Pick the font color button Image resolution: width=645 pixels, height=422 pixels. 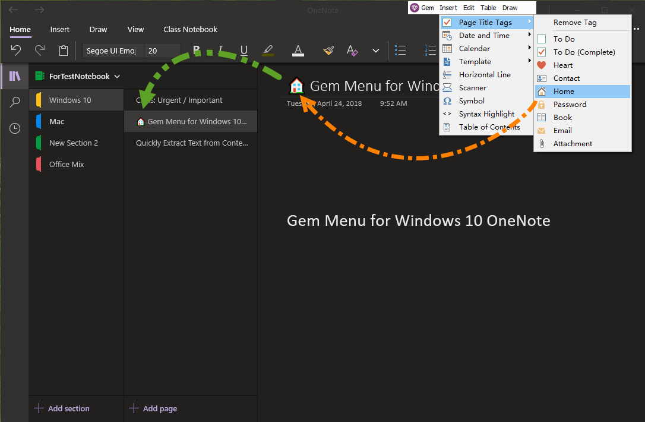point(298,51)
